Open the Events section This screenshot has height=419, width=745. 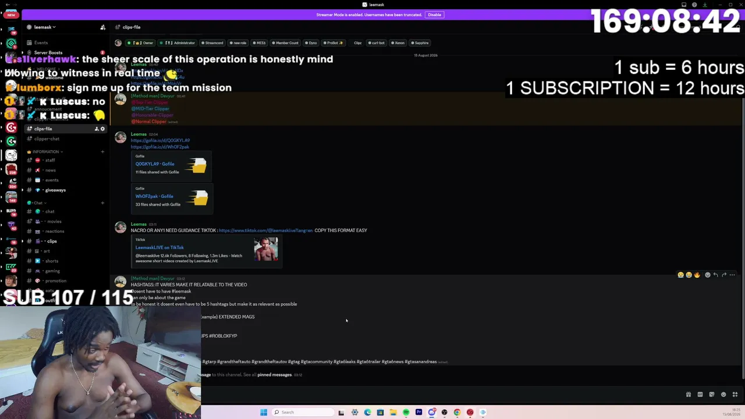tap(65, 42)
